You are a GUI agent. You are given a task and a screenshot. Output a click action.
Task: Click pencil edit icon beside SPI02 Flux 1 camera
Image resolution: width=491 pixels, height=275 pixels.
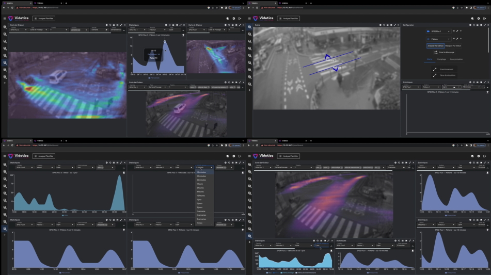457,31
